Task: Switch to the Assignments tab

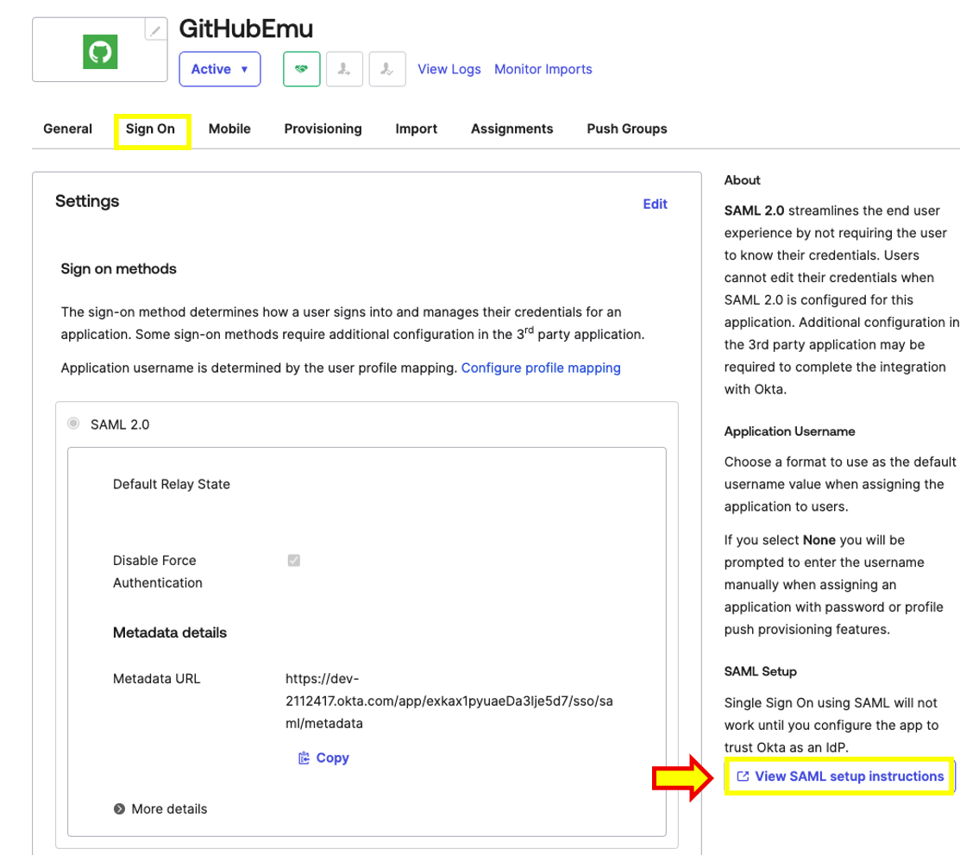Action: tap(511, 129)
